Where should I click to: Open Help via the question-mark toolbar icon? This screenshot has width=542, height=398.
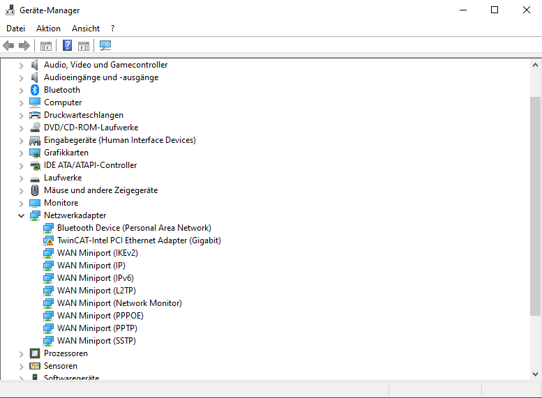67,45
